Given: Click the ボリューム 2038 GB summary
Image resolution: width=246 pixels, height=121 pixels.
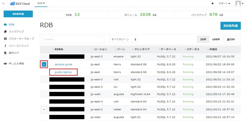Looking at the screenshot, I should click(140, 15).
